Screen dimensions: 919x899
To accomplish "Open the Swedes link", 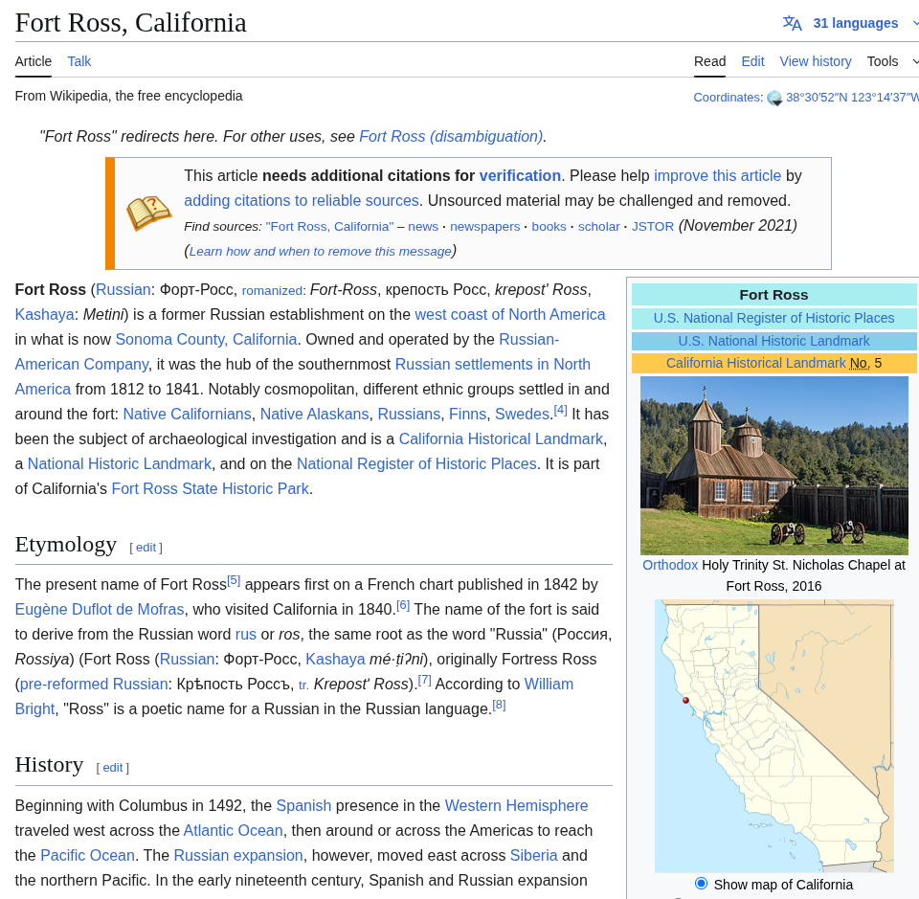I will 522,415.
